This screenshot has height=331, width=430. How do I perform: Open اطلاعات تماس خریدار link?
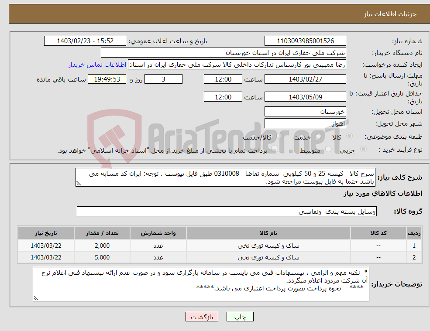(97, 65)
